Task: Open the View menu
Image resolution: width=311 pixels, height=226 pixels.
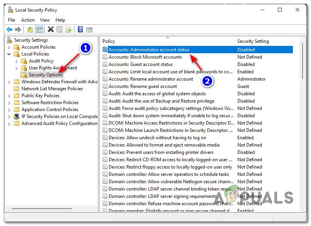Action: click(x=45, y=20)
